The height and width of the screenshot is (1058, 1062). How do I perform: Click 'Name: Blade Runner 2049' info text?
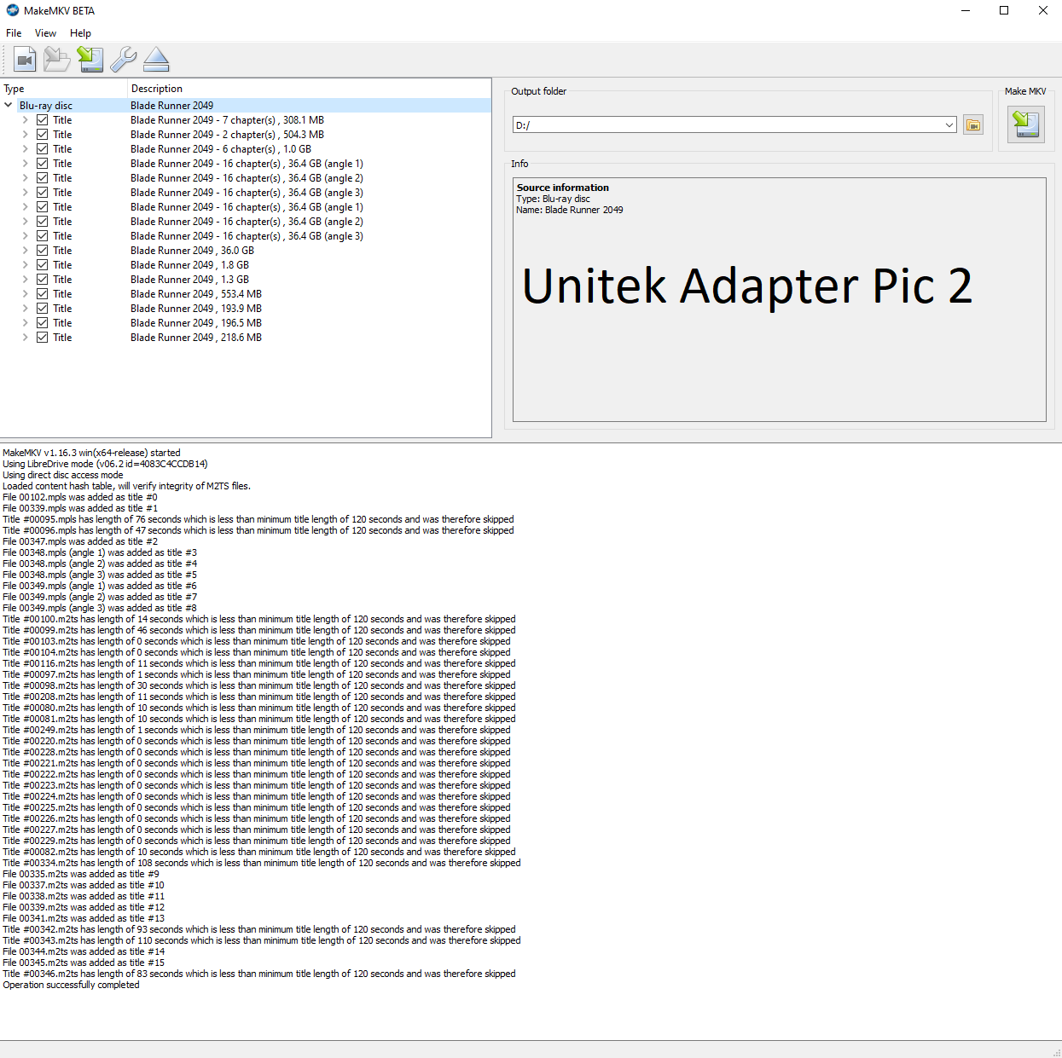pyautogui.click(x=570, y=210)
